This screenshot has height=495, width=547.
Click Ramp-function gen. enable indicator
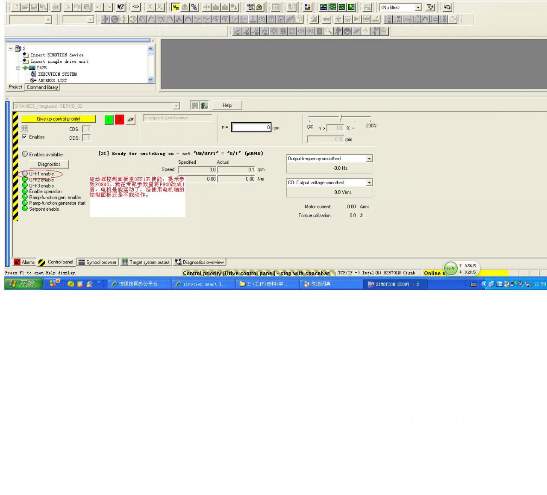tap(25, 197)
